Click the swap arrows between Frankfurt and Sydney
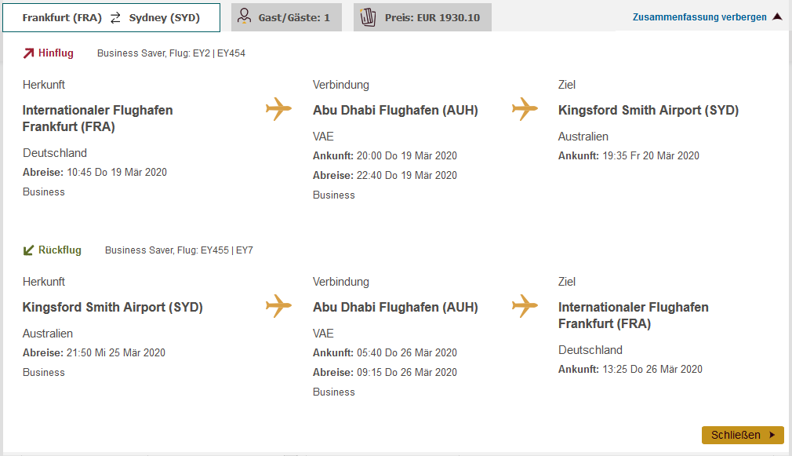Screen dimensions: 792x456 (115, 17)
